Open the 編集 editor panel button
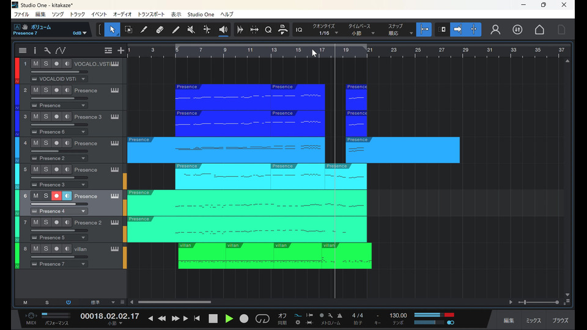This screenshot has height=330, width=587. [x=508, y=320]
